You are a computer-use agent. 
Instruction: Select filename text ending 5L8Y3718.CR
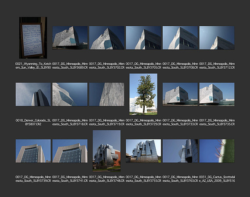[70, 122]
